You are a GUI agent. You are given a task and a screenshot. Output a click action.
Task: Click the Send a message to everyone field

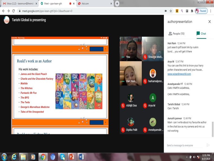pos(185,145)
